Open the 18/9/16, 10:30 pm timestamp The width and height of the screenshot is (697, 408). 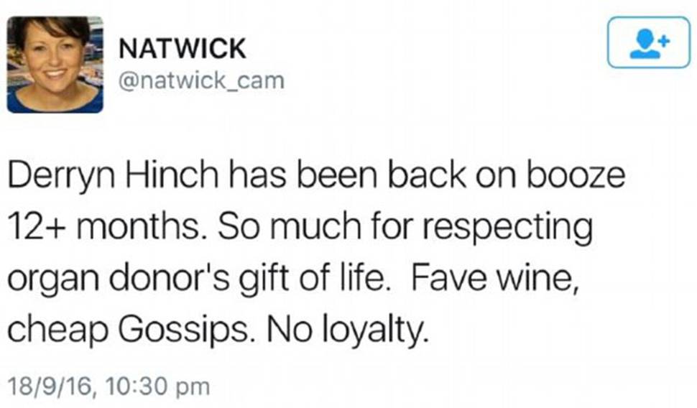(x=109, y=386)
